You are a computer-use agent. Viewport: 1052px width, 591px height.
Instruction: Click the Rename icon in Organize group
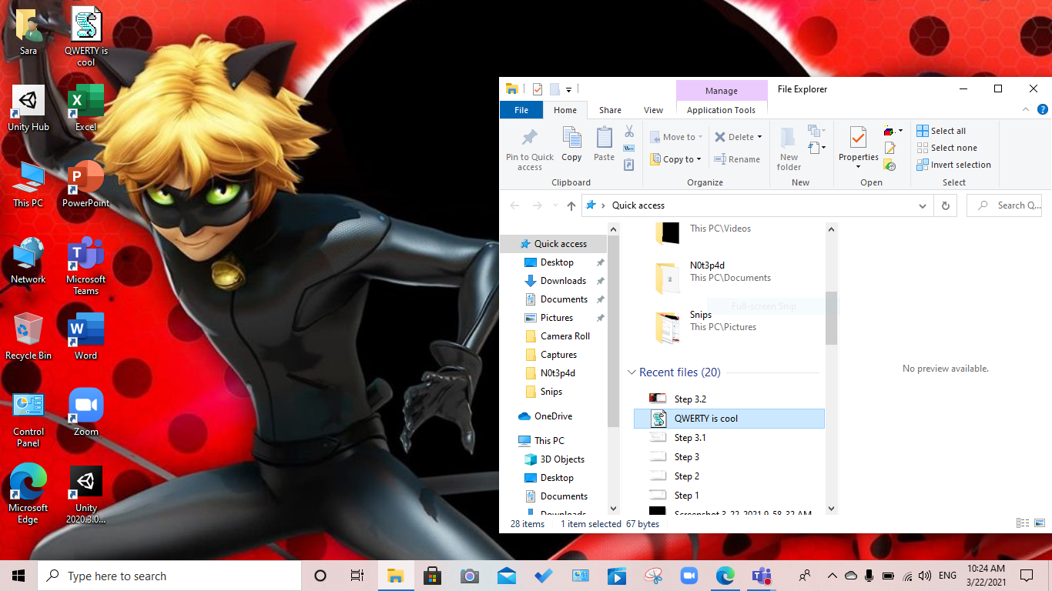tap(720, 159)
